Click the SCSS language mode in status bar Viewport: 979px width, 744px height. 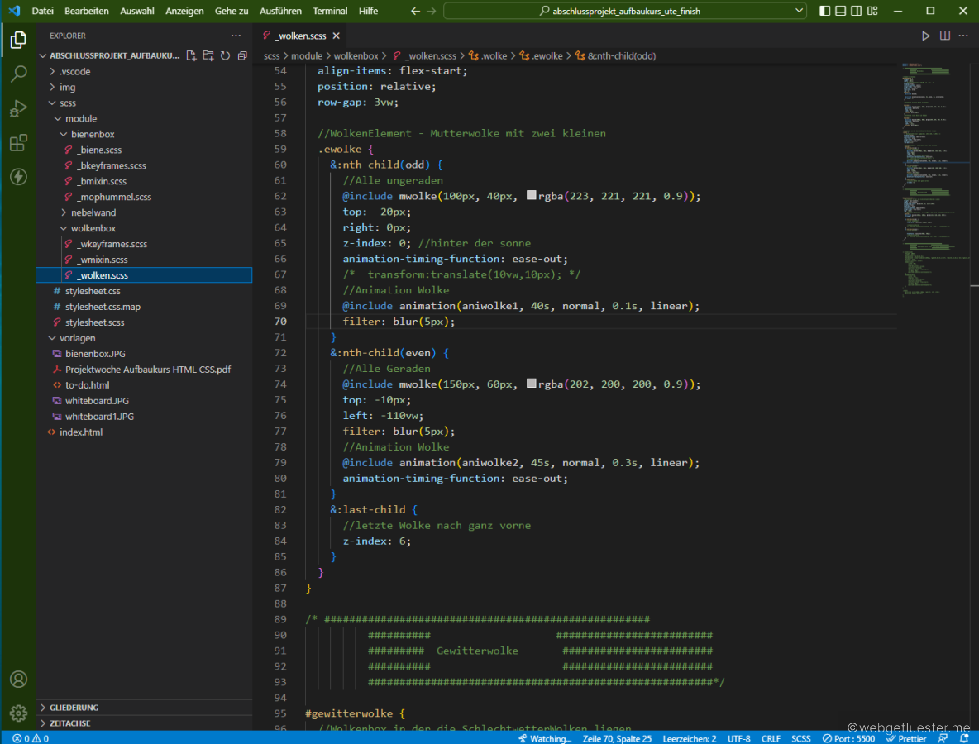point(800,738)
